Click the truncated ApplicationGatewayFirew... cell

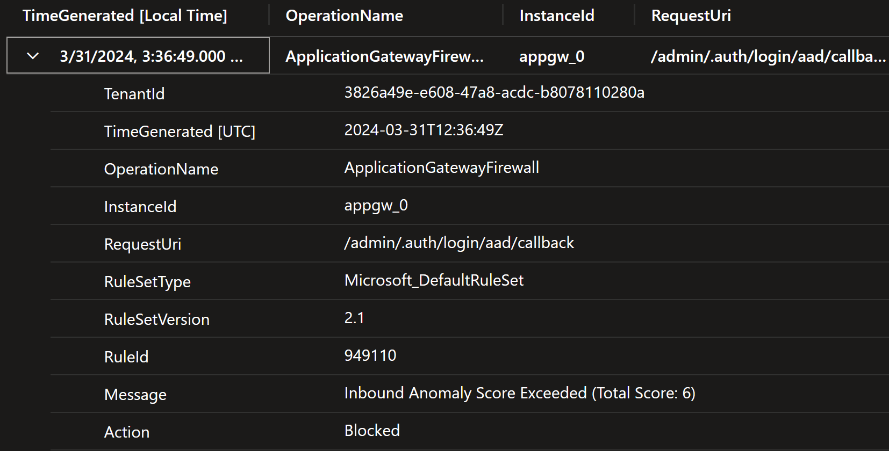click(x=385, y=56)
